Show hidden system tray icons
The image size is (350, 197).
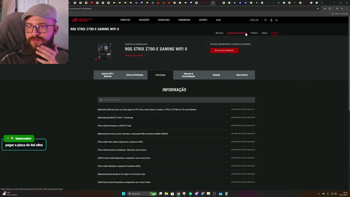point(319,194)
